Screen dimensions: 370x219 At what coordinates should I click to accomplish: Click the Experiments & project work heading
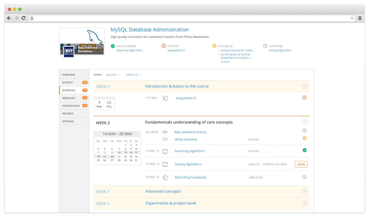[x=171, y=203]
